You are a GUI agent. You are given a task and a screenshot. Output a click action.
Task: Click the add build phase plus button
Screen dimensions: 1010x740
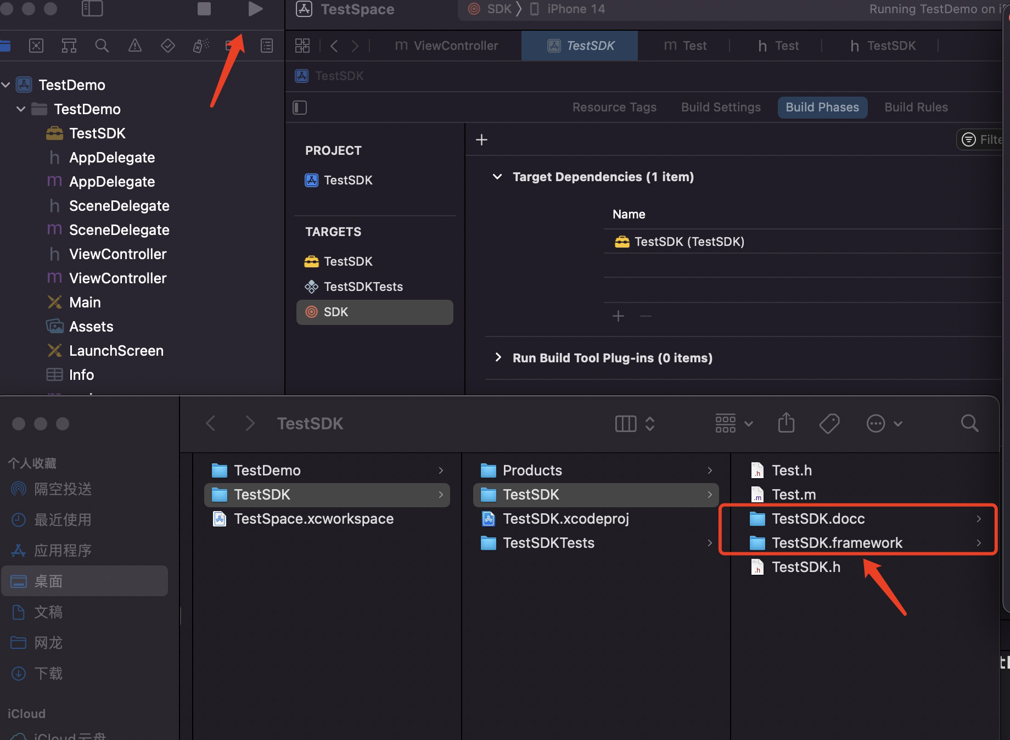coord(481,140)
